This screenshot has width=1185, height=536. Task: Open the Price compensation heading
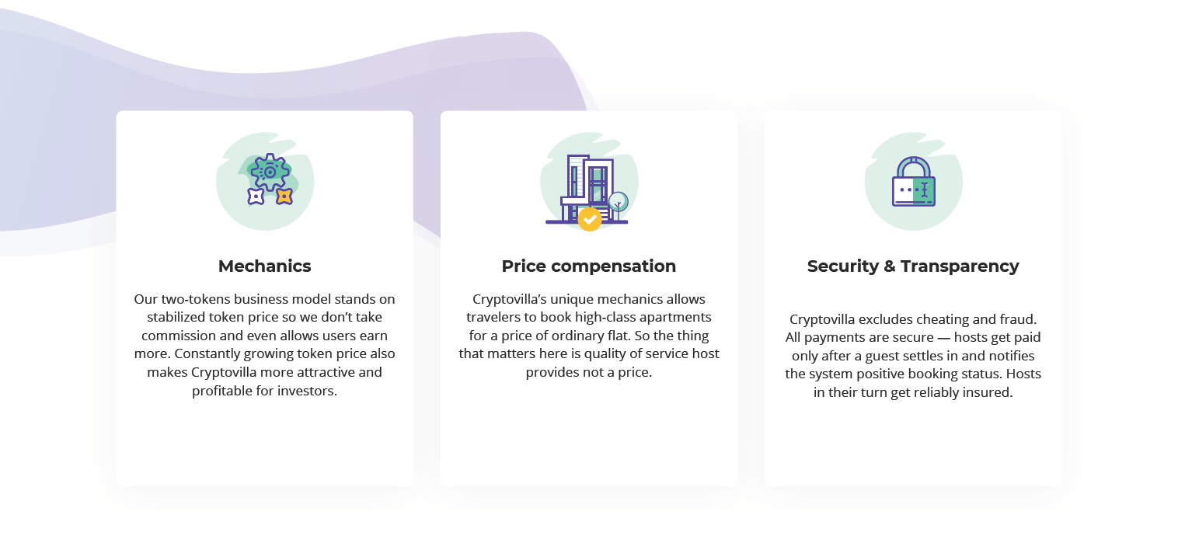pos(589,266)
